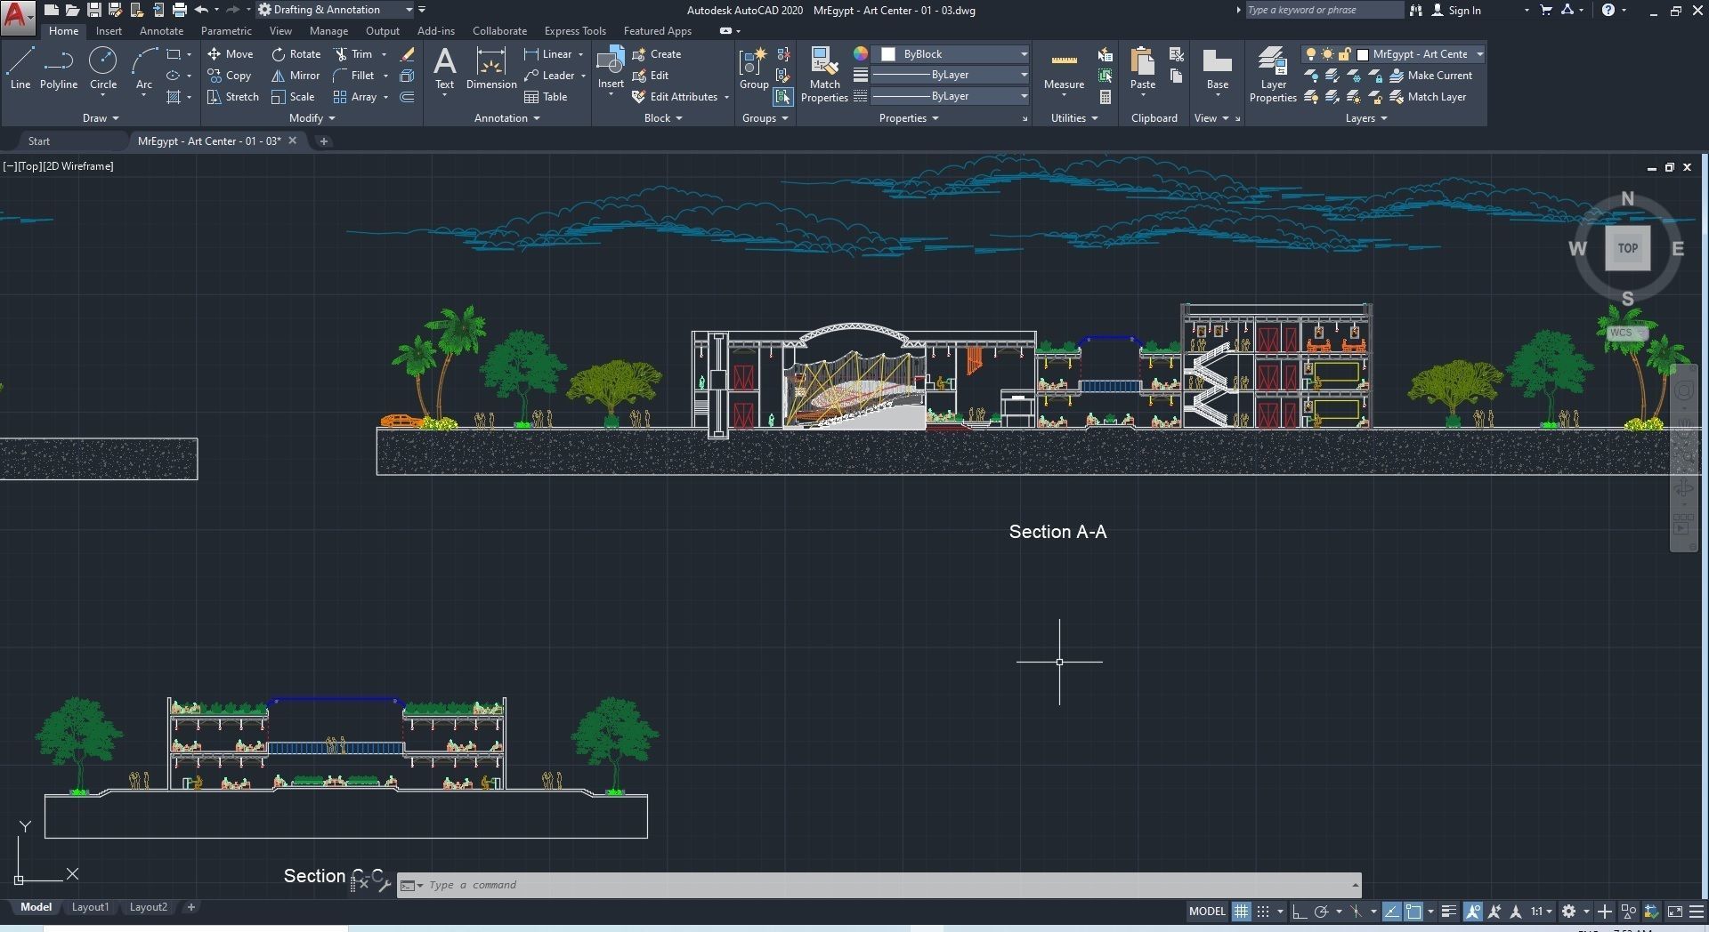This screenshot has width=1709, height=932.
Task: Open the Express Tools tab
Action: [575, 31]
